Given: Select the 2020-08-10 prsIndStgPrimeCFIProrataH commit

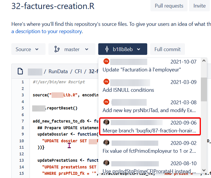Looking at the screenshot, I should click(x=150, y=166).
